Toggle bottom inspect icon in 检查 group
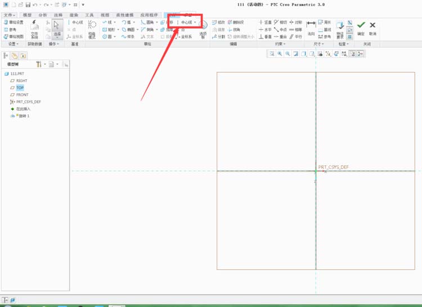 (x=349, y=37)
